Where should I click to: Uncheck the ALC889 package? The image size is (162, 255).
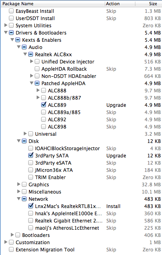(44, 105)
